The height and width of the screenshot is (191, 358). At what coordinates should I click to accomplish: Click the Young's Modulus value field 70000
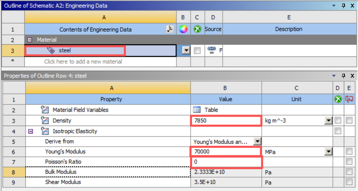[x=226, y=152]
